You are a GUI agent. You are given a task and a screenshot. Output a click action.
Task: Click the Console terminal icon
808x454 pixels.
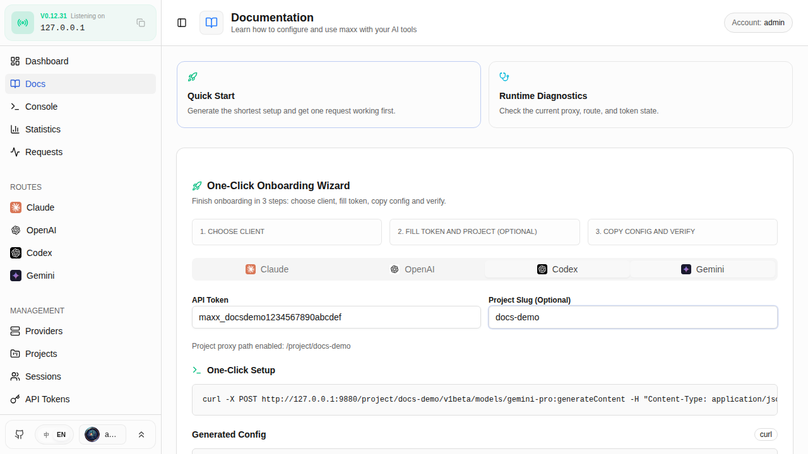coord(15,107)
